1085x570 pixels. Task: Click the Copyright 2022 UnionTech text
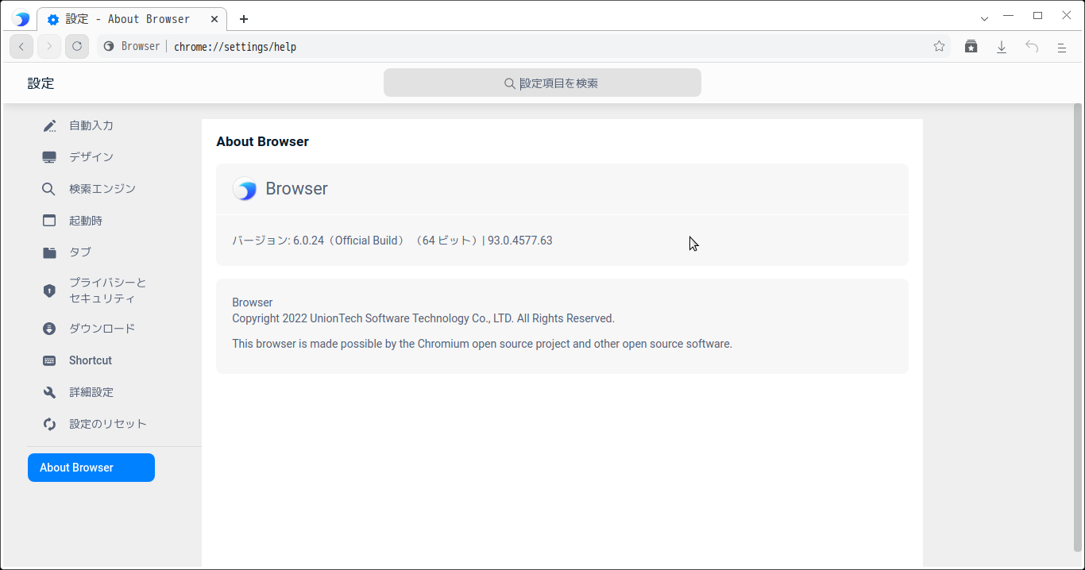click(x=423, y=318)
